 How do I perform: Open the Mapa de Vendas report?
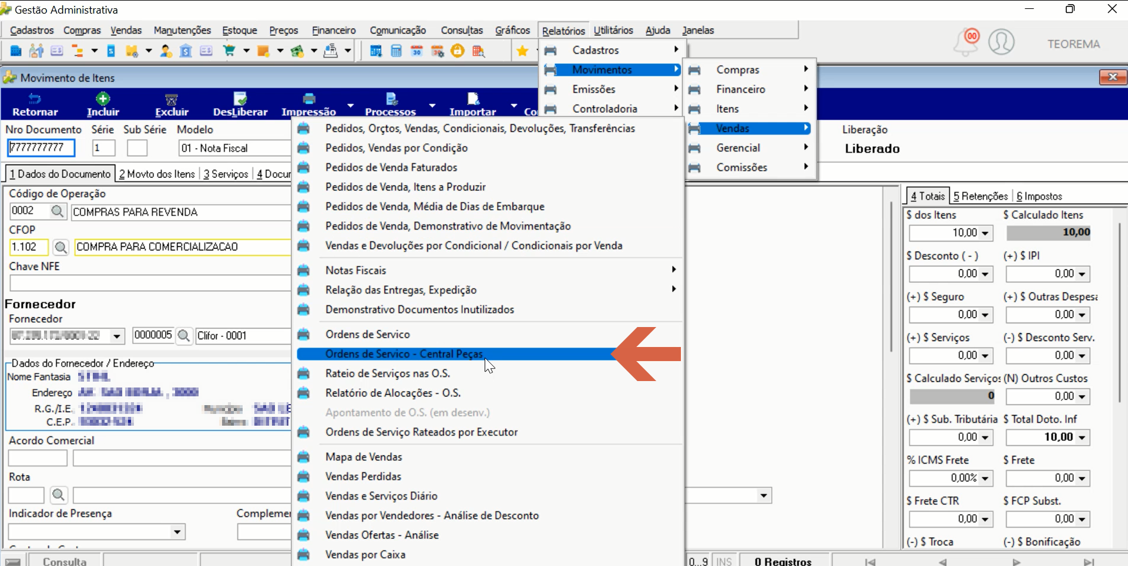pyautogui.click(x=364, y=457)
